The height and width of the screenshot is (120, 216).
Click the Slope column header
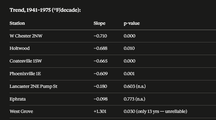(x=99, y=23)
